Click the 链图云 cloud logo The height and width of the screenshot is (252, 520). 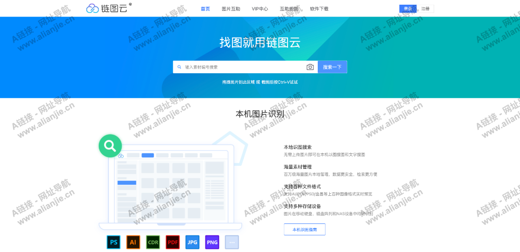pos(109,8)
